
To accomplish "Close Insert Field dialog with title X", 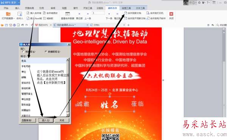I will (x=69, y=44).
